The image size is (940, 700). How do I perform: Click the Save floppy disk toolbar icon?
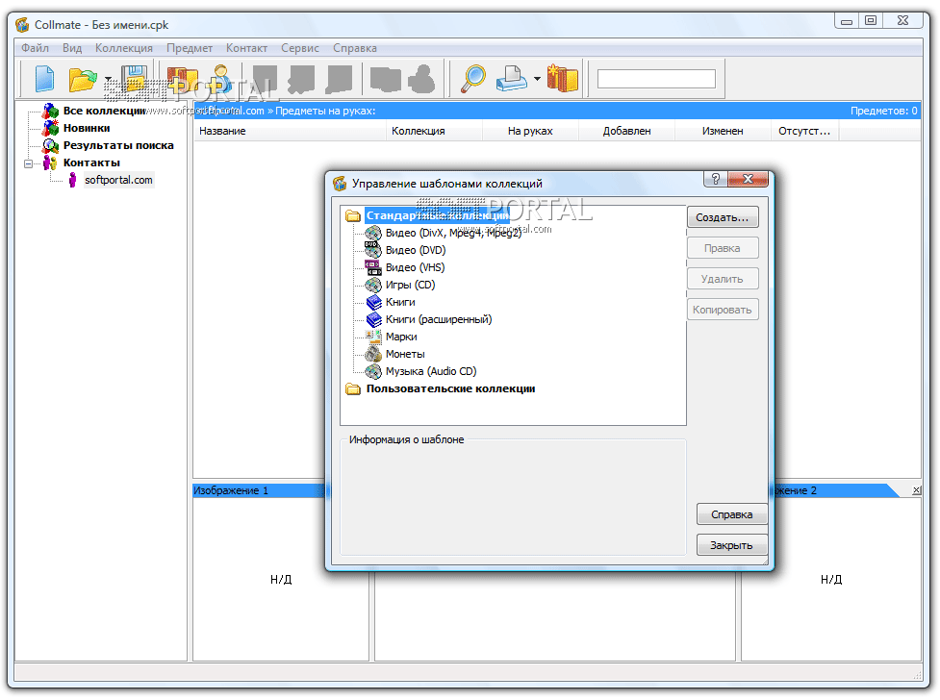click(135, 78)
